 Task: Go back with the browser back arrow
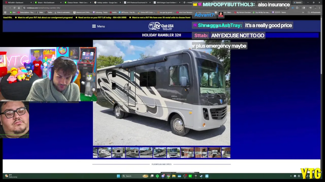point(5,8)
